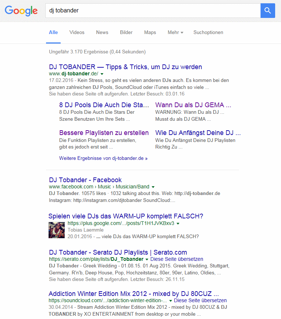Viewport: 281px width, 319px height.
Task: Expand arrow next to soundcloud.com URL
Action: coord(171,301)
